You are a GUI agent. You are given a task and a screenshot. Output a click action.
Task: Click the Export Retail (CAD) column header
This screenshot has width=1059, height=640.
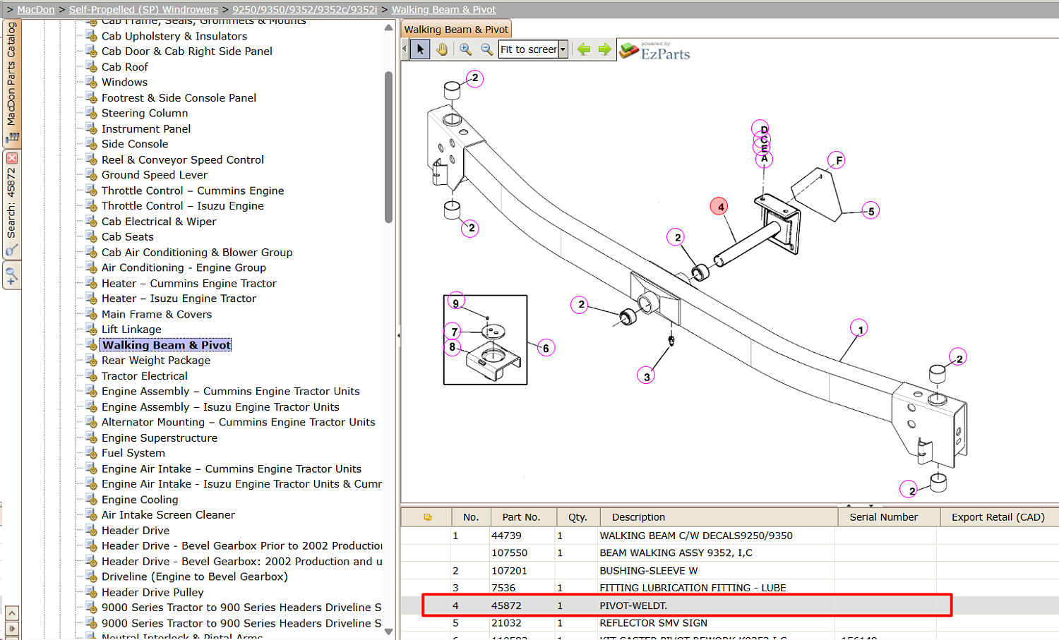tap(998, 517)
